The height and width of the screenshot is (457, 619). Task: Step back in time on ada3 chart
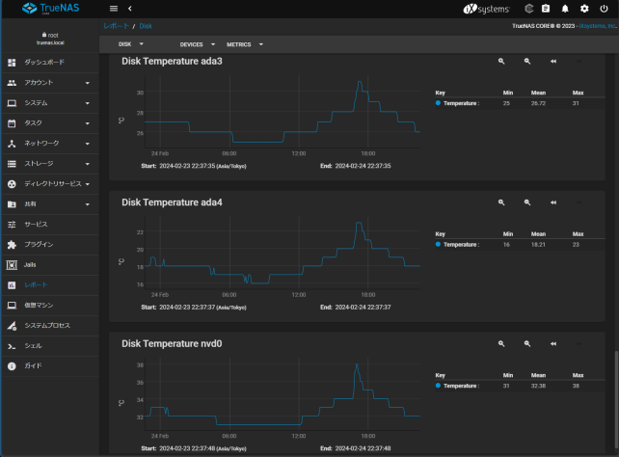[x=553, y=61]
